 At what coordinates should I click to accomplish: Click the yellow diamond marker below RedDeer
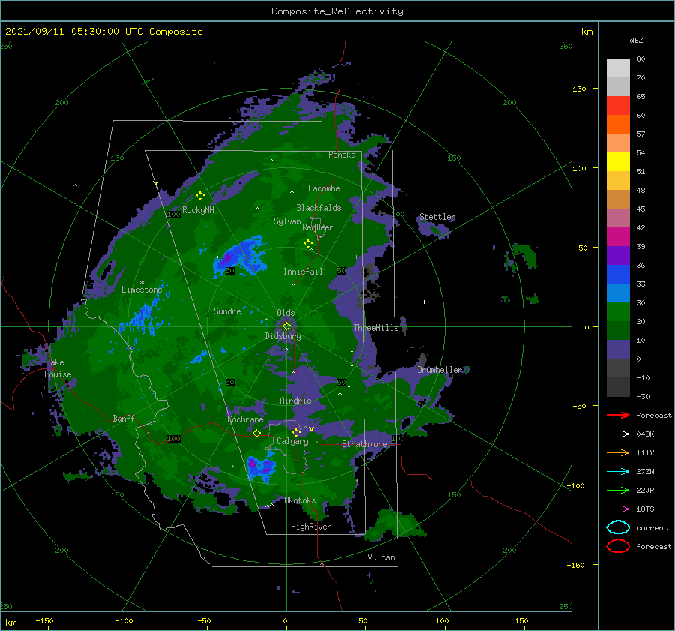point(308,244)
